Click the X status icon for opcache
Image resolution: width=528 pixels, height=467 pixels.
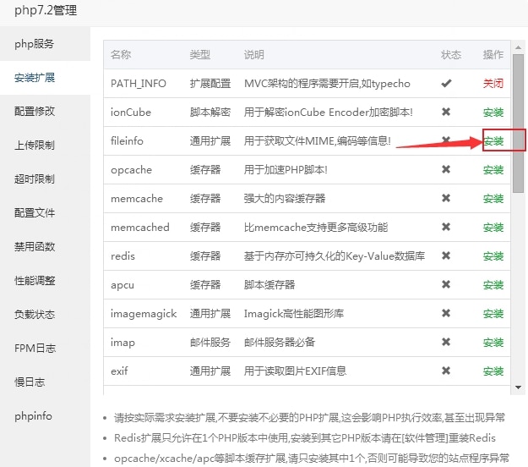pos(446,170)
